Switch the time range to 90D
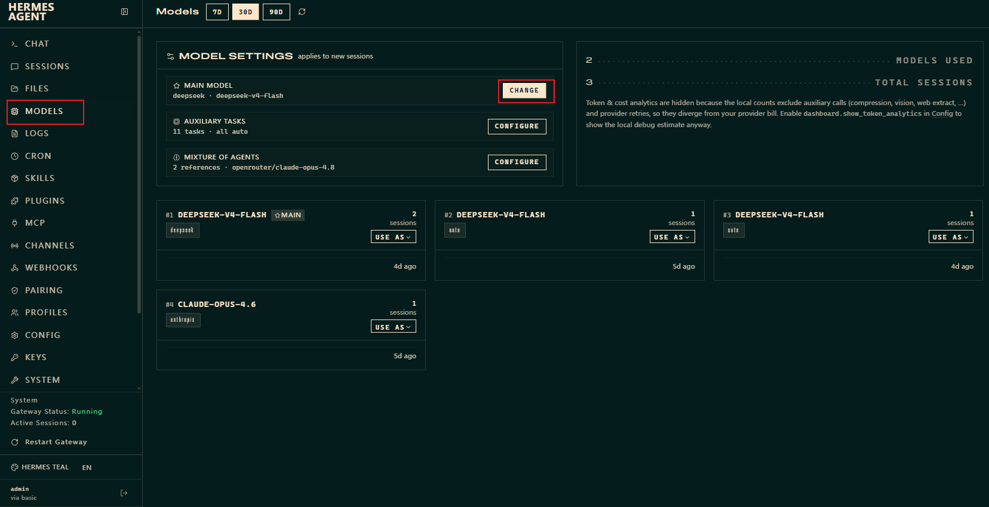This screenshot has width=989, height=507. [x=277, y=12]
